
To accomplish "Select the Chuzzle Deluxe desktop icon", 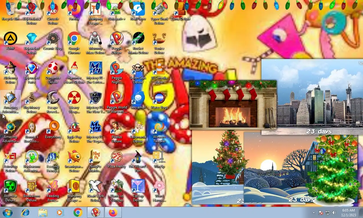I will point(53,14).
